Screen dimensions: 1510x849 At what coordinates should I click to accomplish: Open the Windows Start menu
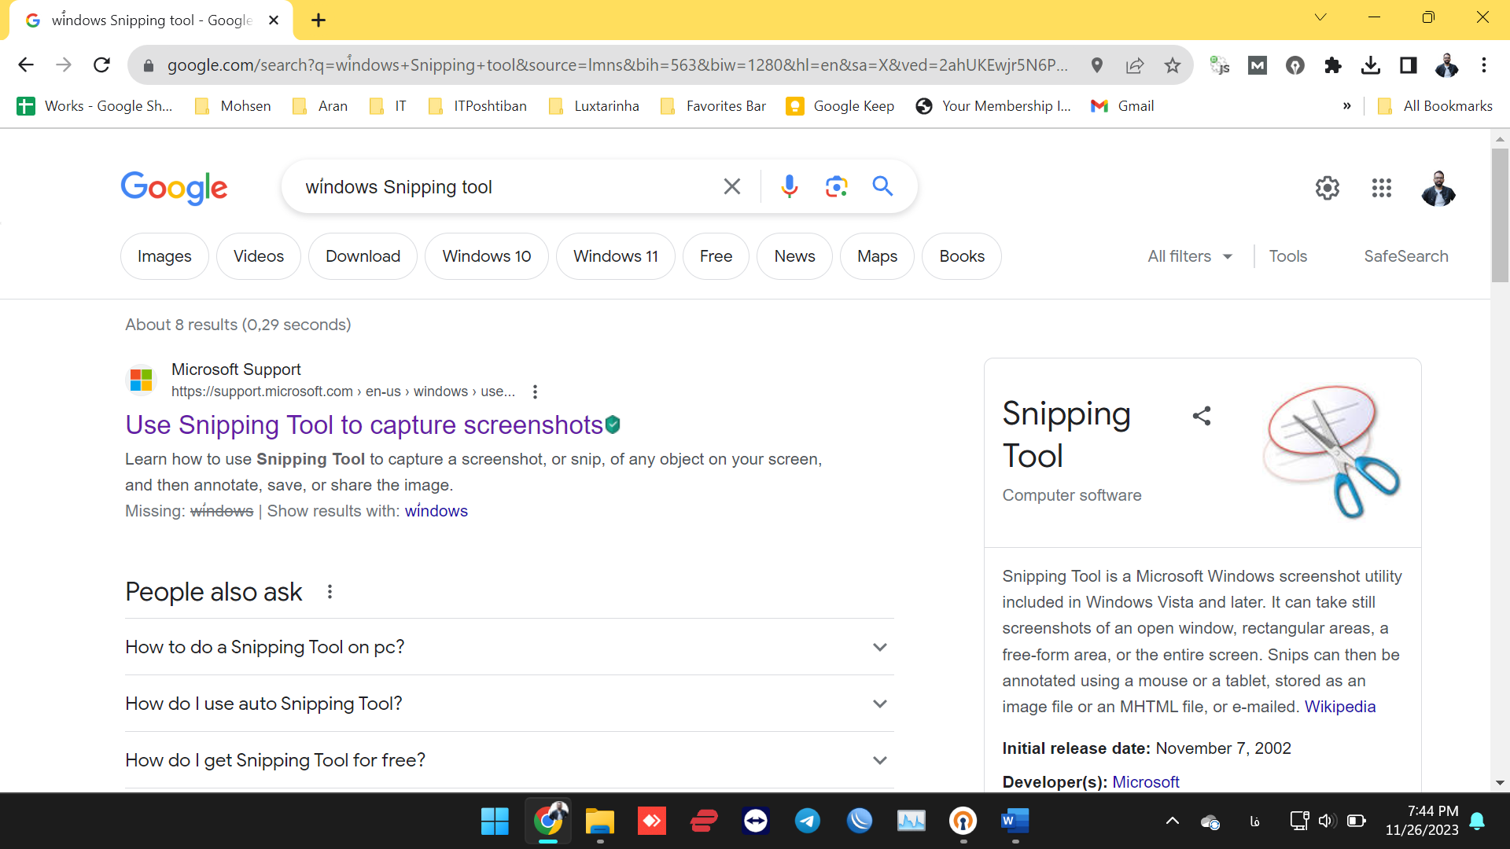tap(495, 821)
